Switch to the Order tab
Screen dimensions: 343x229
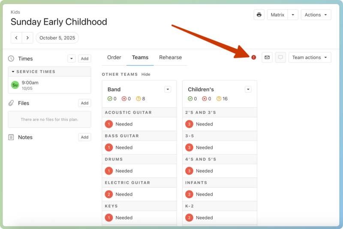tap(114, 57)
